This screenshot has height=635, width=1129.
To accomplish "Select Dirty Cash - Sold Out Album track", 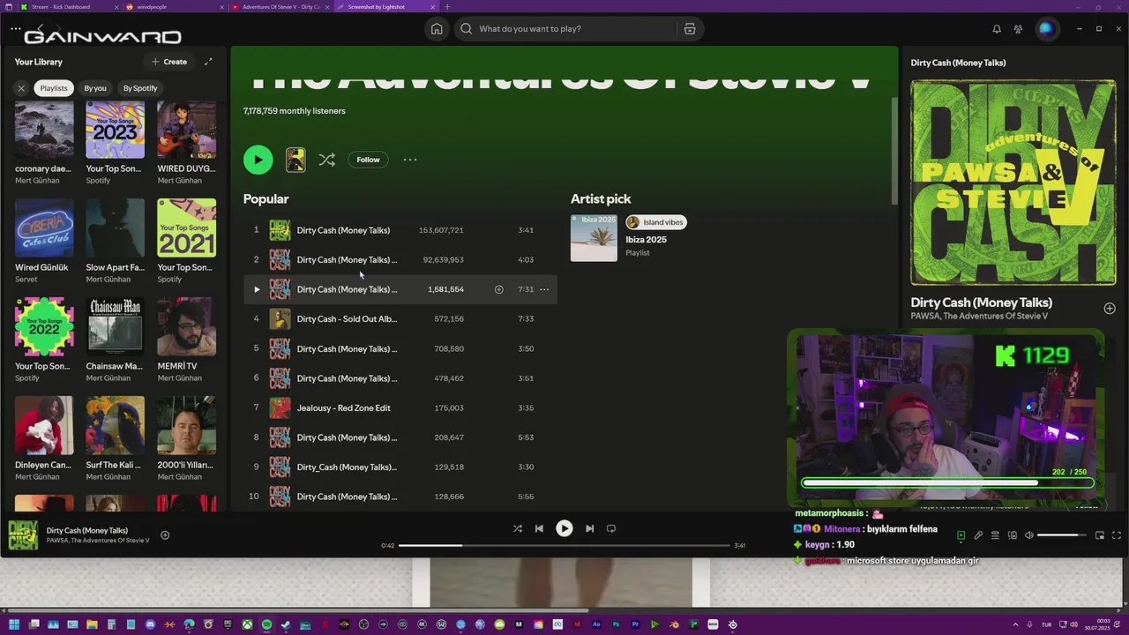I will coord(400,319).
